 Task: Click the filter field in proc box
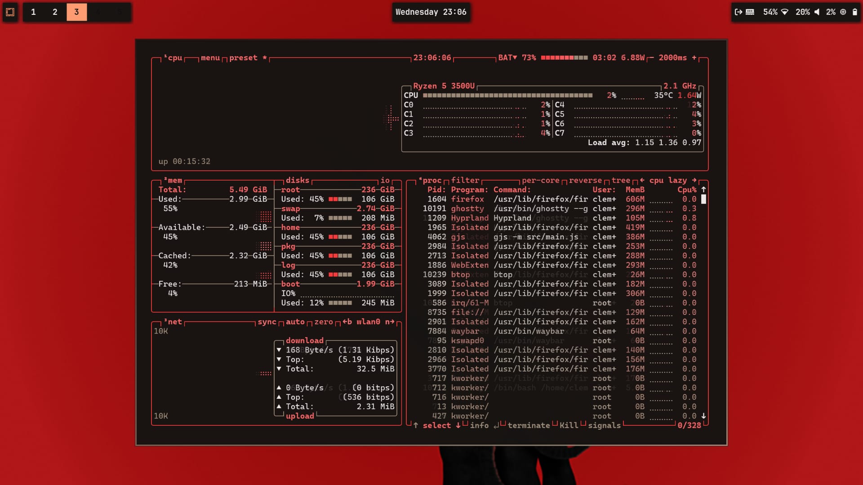465,180
